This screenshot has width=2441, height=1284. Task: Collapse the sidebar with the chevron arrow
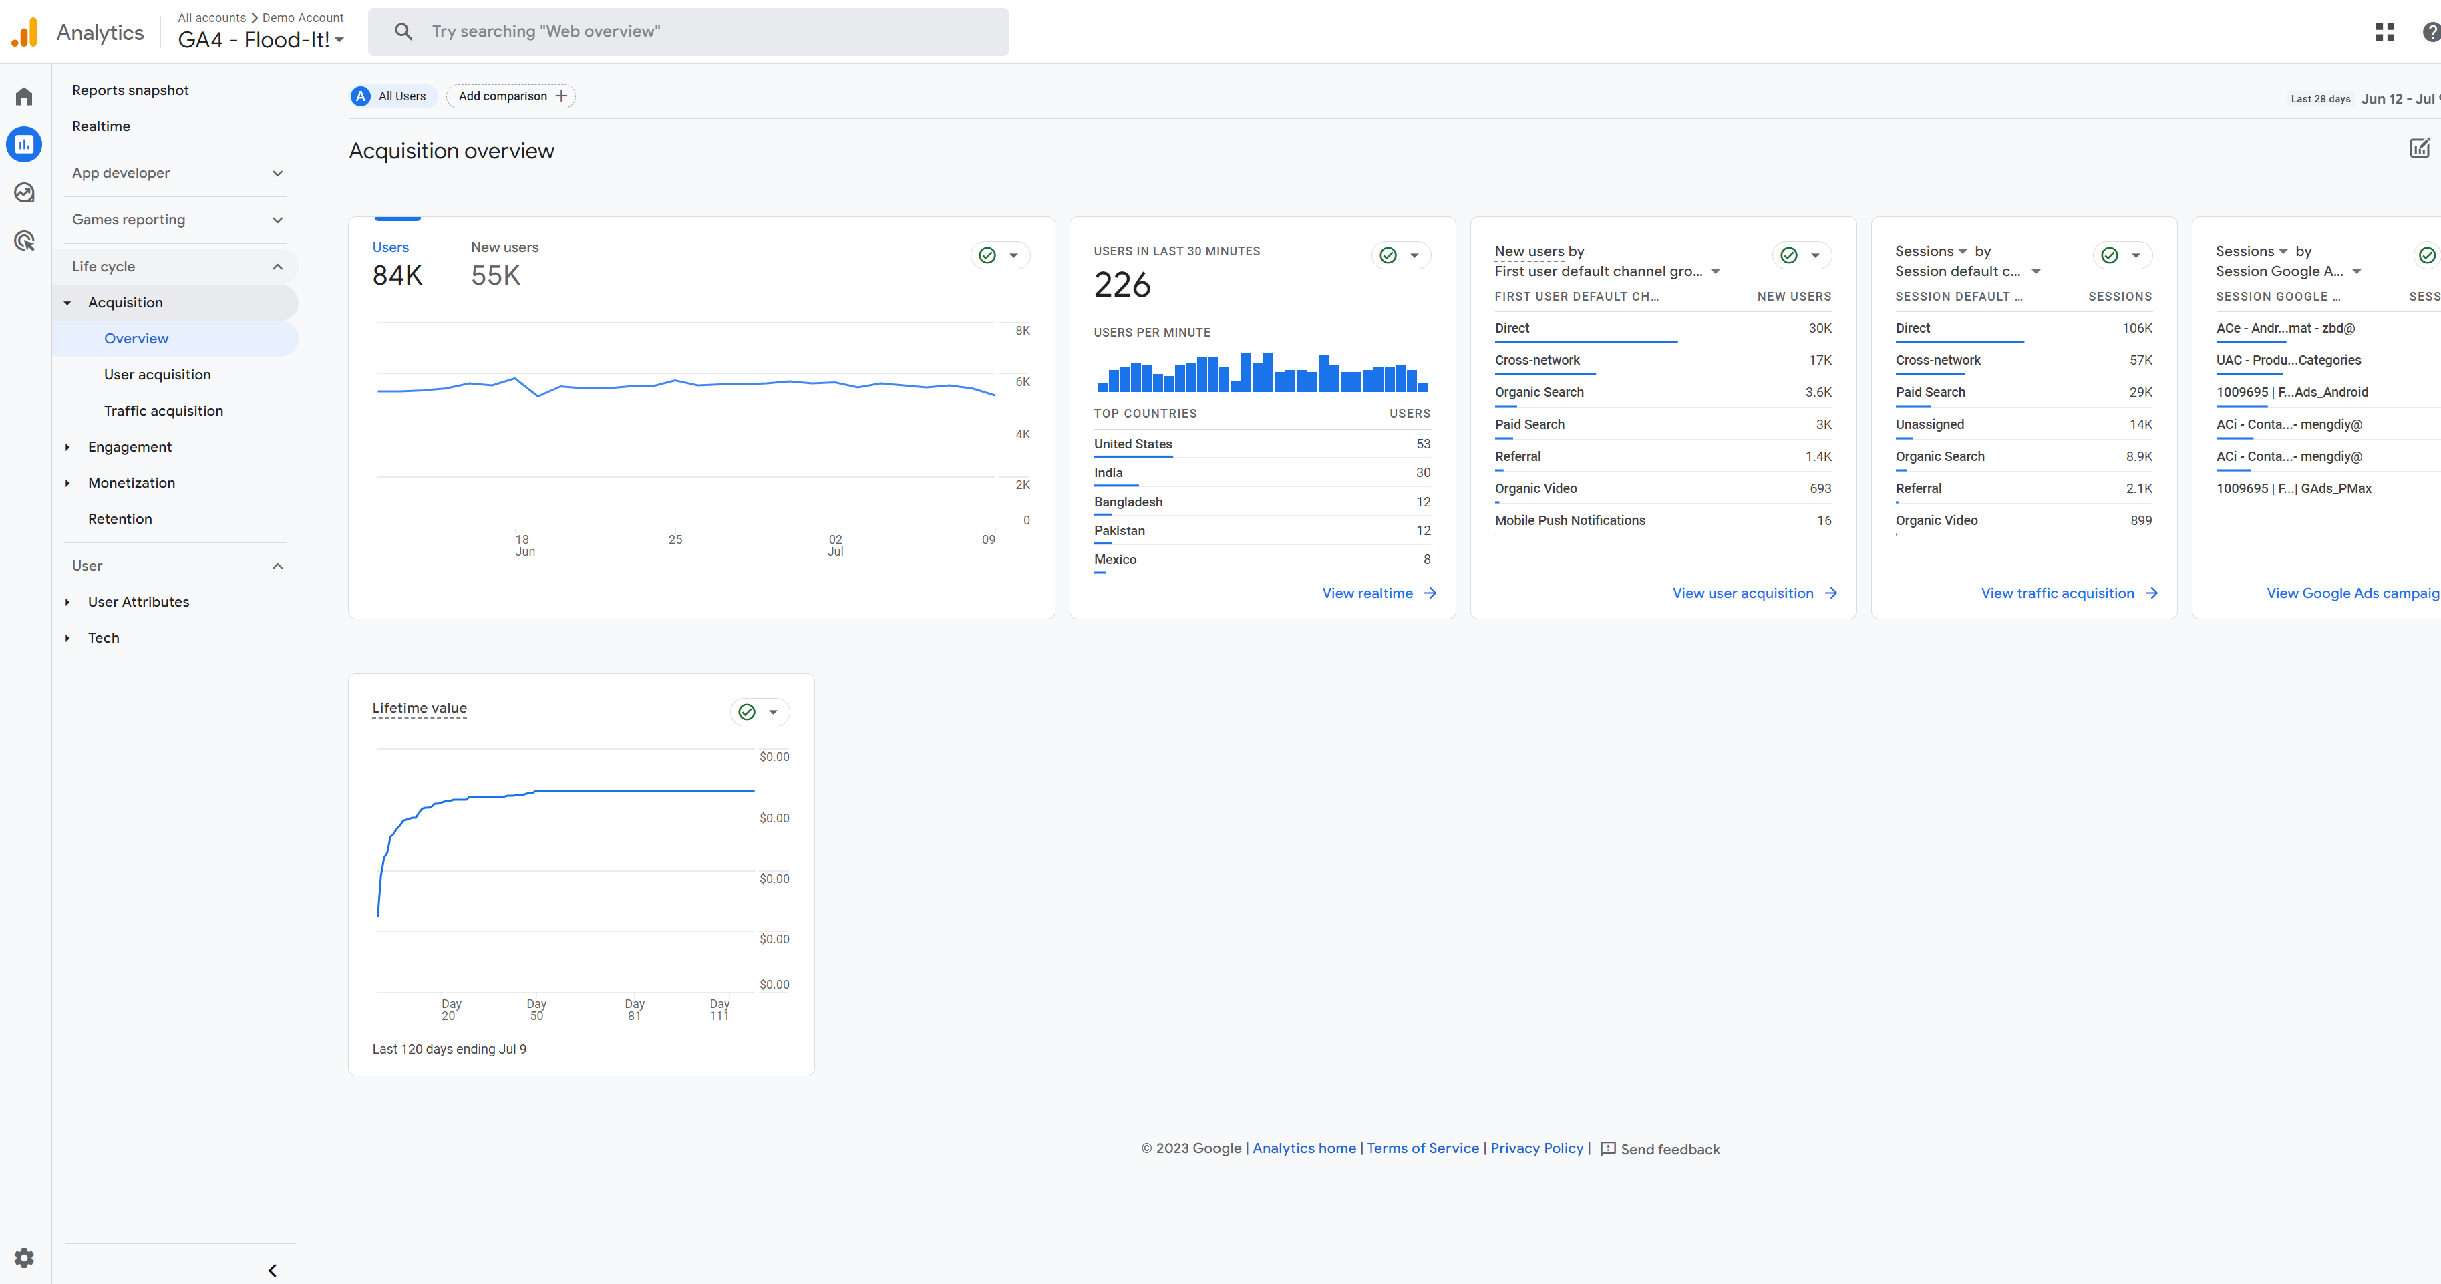pyautogui.click(x=273, y=1271)
